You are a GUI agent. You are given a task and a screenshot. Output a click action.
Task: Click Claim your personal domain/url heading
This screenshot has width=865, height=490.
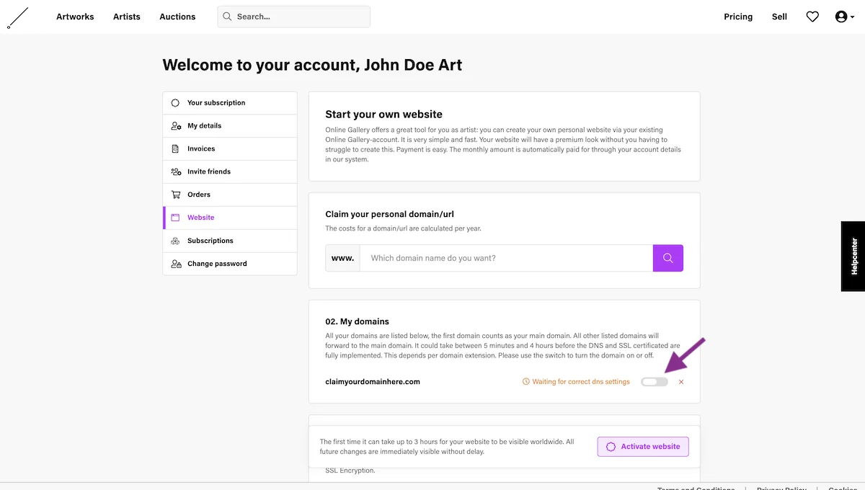(389, 214)
